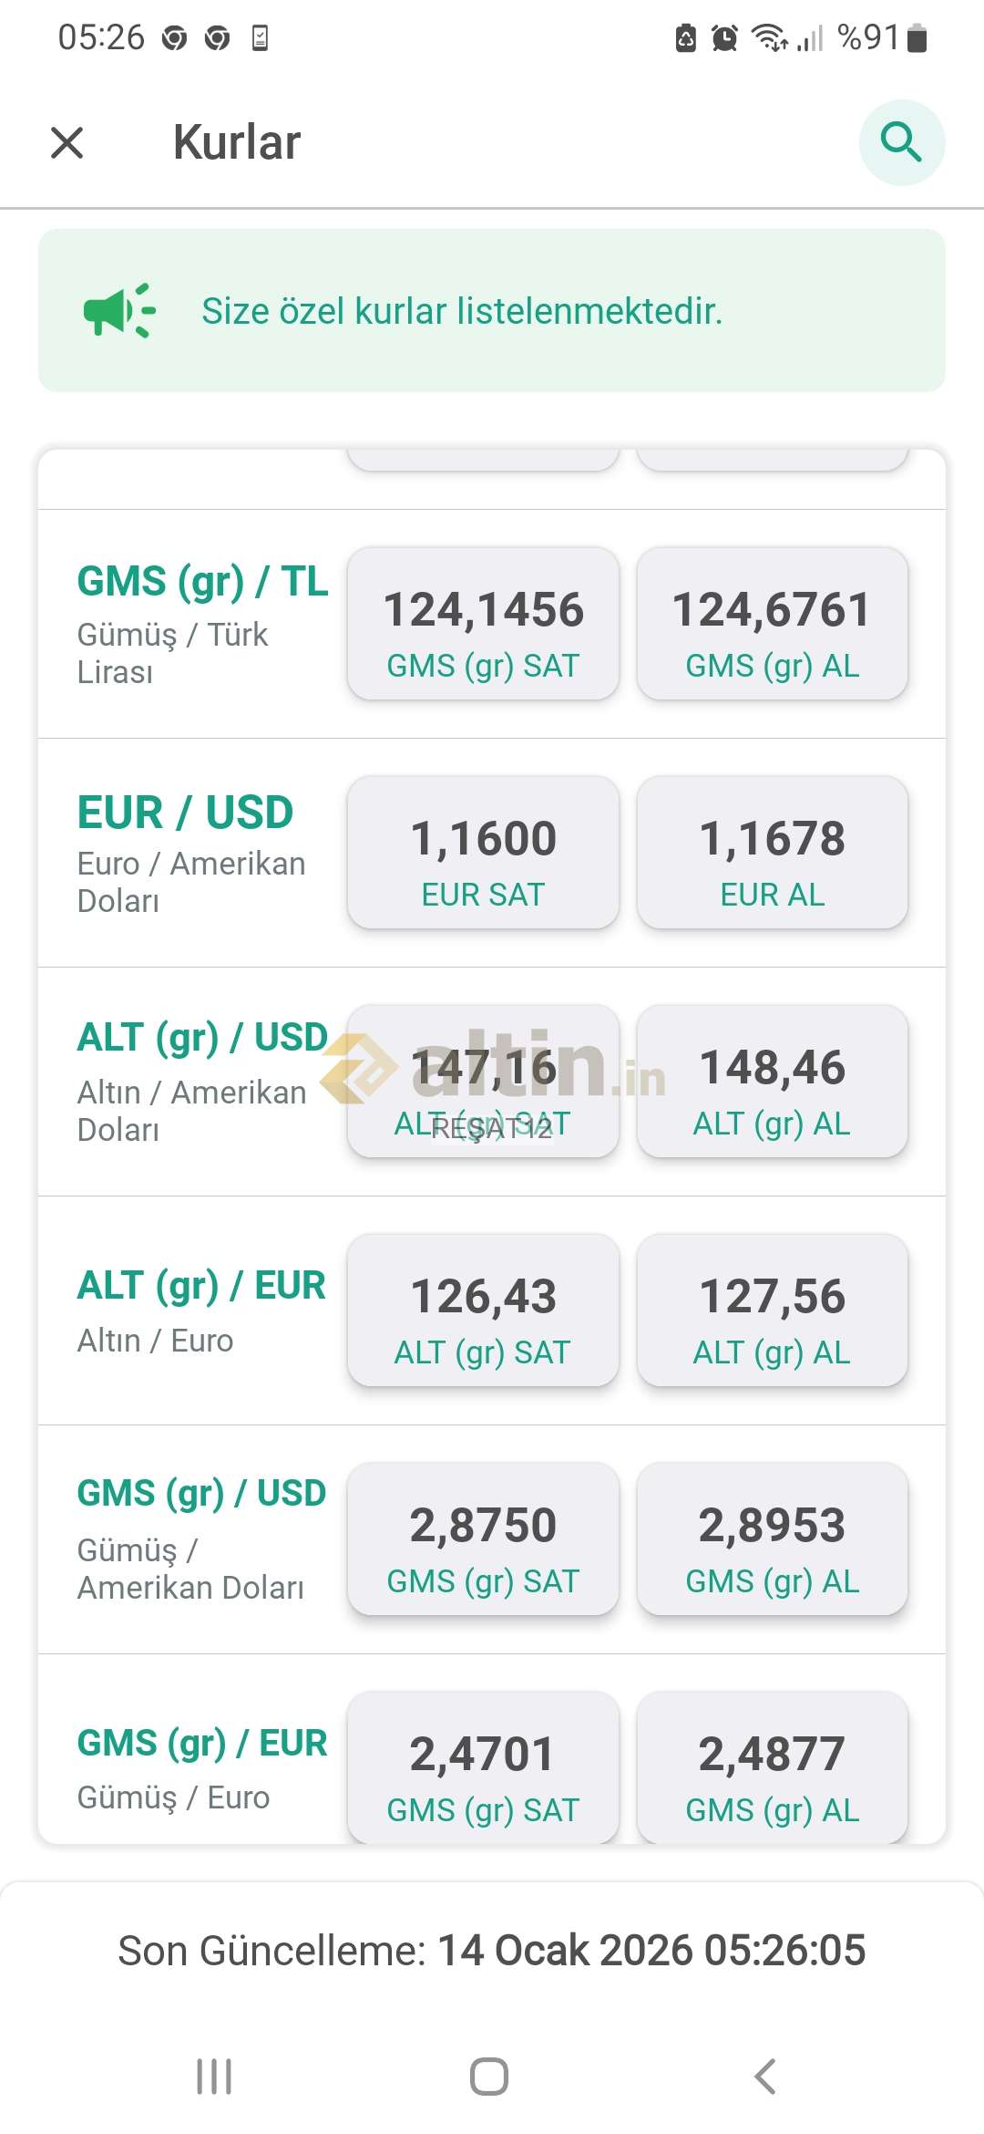Screen dimensions: 984x2134
Task: Tap the ALT (gr) / EUR pair label
Action: click(x=201, y=1286)
